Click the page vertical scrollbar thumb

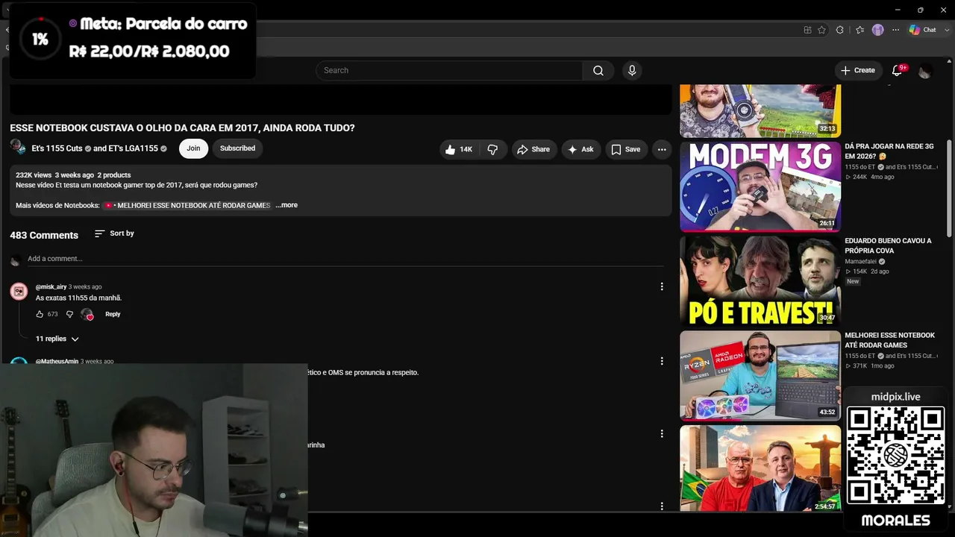point(949,188)
